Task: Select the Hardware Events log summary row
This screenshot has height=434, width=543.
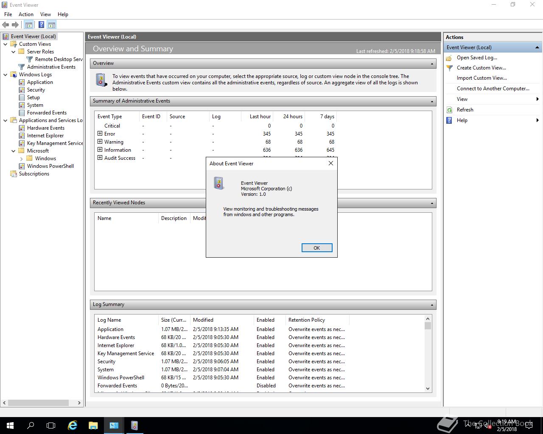Action: tap(221, 337)
